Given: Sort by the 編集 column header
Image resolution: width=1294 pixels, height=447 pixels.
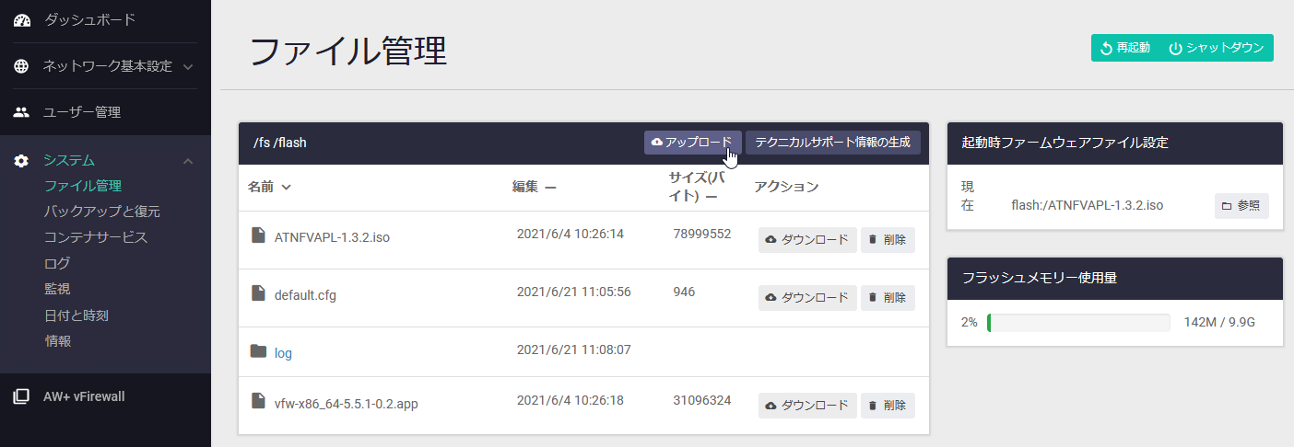Looking at the screenshot, I should [x=534, y=187].
